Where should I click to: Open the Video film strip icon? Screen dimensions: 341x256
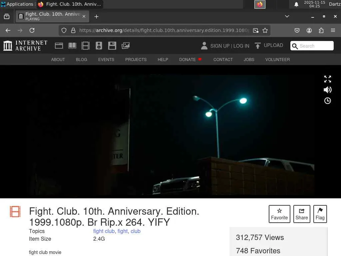pos(86,46)
